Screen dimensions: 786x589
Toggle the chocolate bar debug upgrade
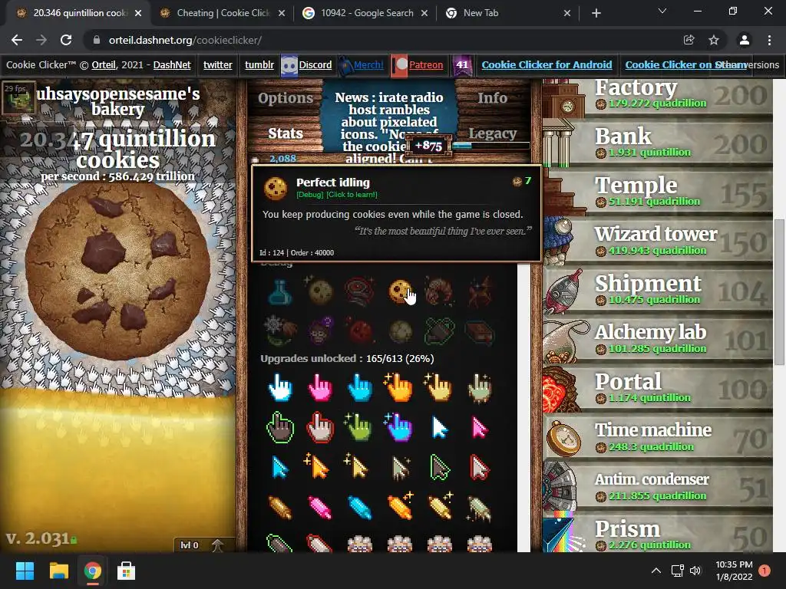[480, 331]
